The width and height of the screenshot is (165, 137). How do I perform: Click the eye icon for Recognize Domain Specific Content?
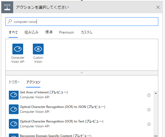14,135
